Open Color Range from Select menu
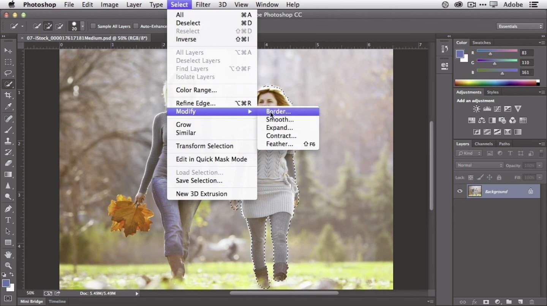 [196, 90]
